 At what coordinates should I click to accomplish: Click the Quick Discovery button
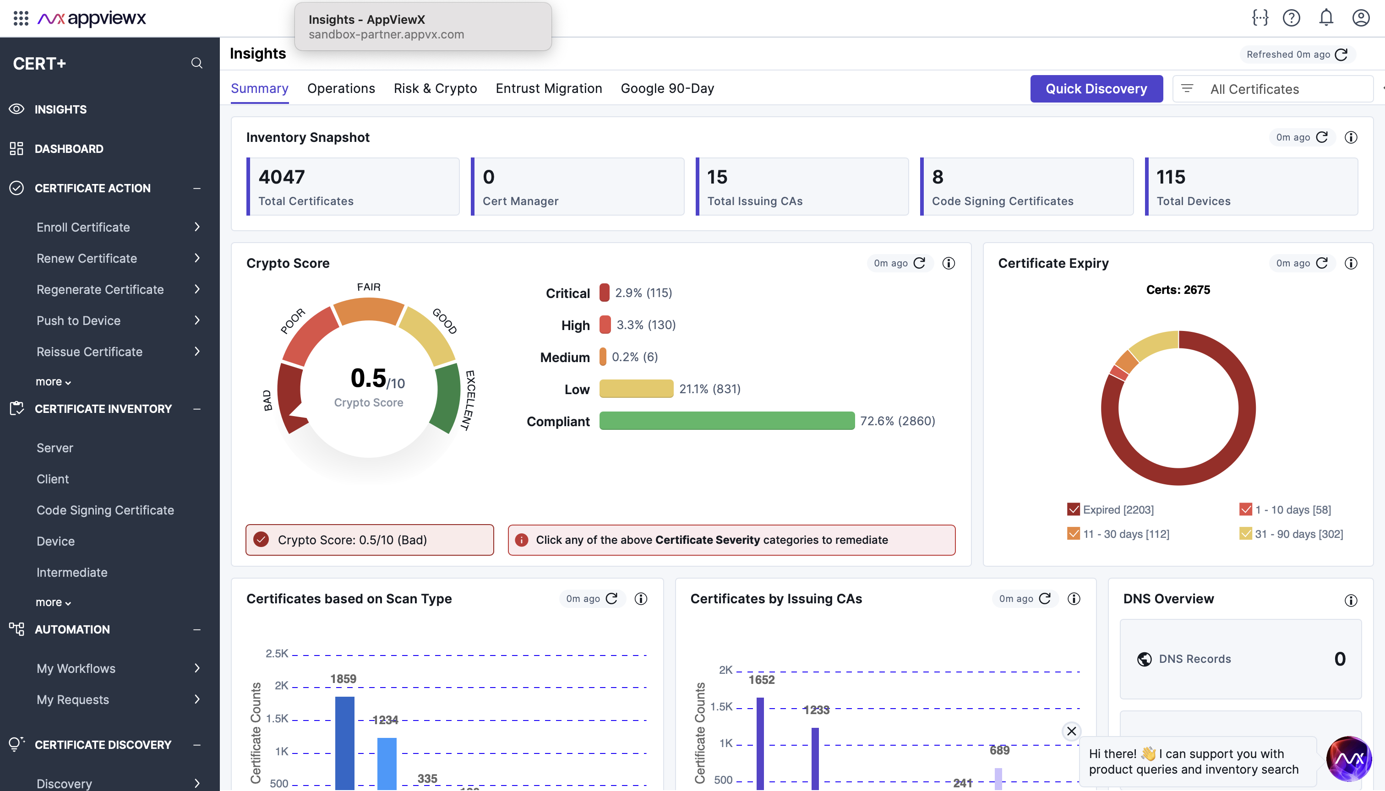pos(1096,88)
